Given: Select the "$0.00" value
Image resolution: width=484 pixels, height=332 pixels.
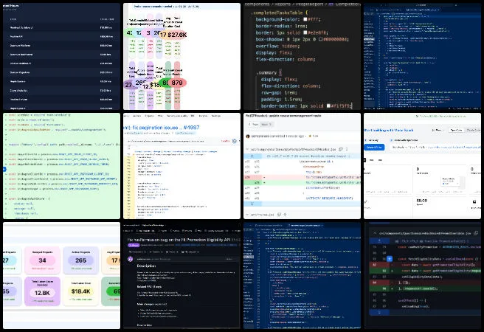Looking at the screenshot, I should (x=421, y=201).
